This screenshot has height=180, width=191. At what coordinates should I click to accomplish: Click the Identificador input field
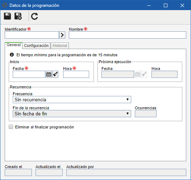pyautogui.click(x=32, y=35)
